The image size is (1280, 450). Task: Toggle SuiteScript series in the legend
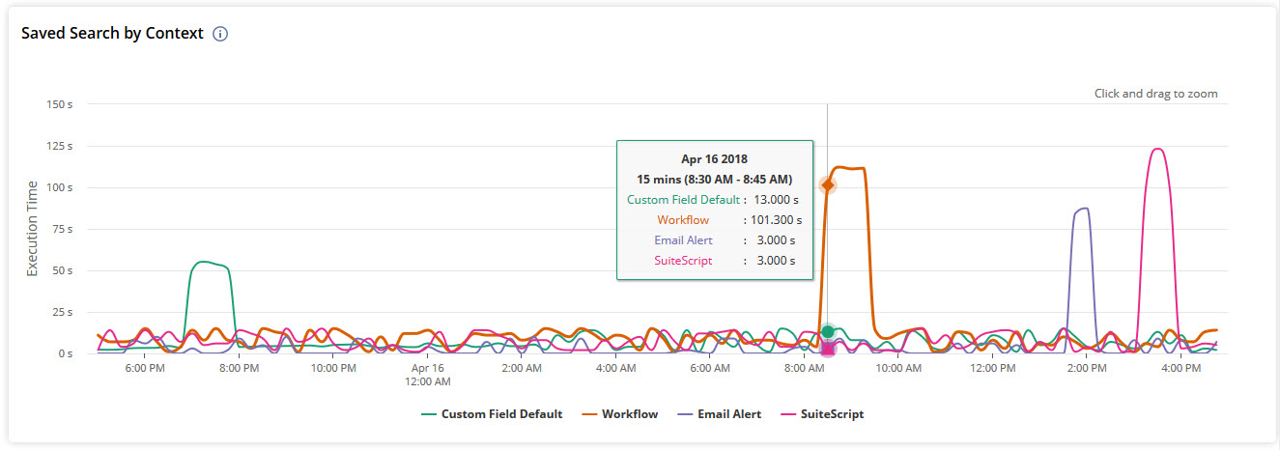pos(821,414)
